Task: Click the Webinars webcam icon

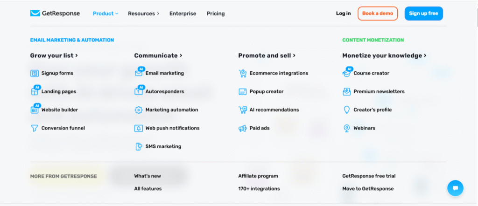Action: 346,128
